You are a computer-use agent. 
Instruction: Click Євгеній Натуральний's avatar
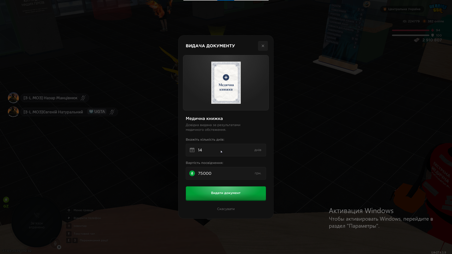click(x=13, y=111)
